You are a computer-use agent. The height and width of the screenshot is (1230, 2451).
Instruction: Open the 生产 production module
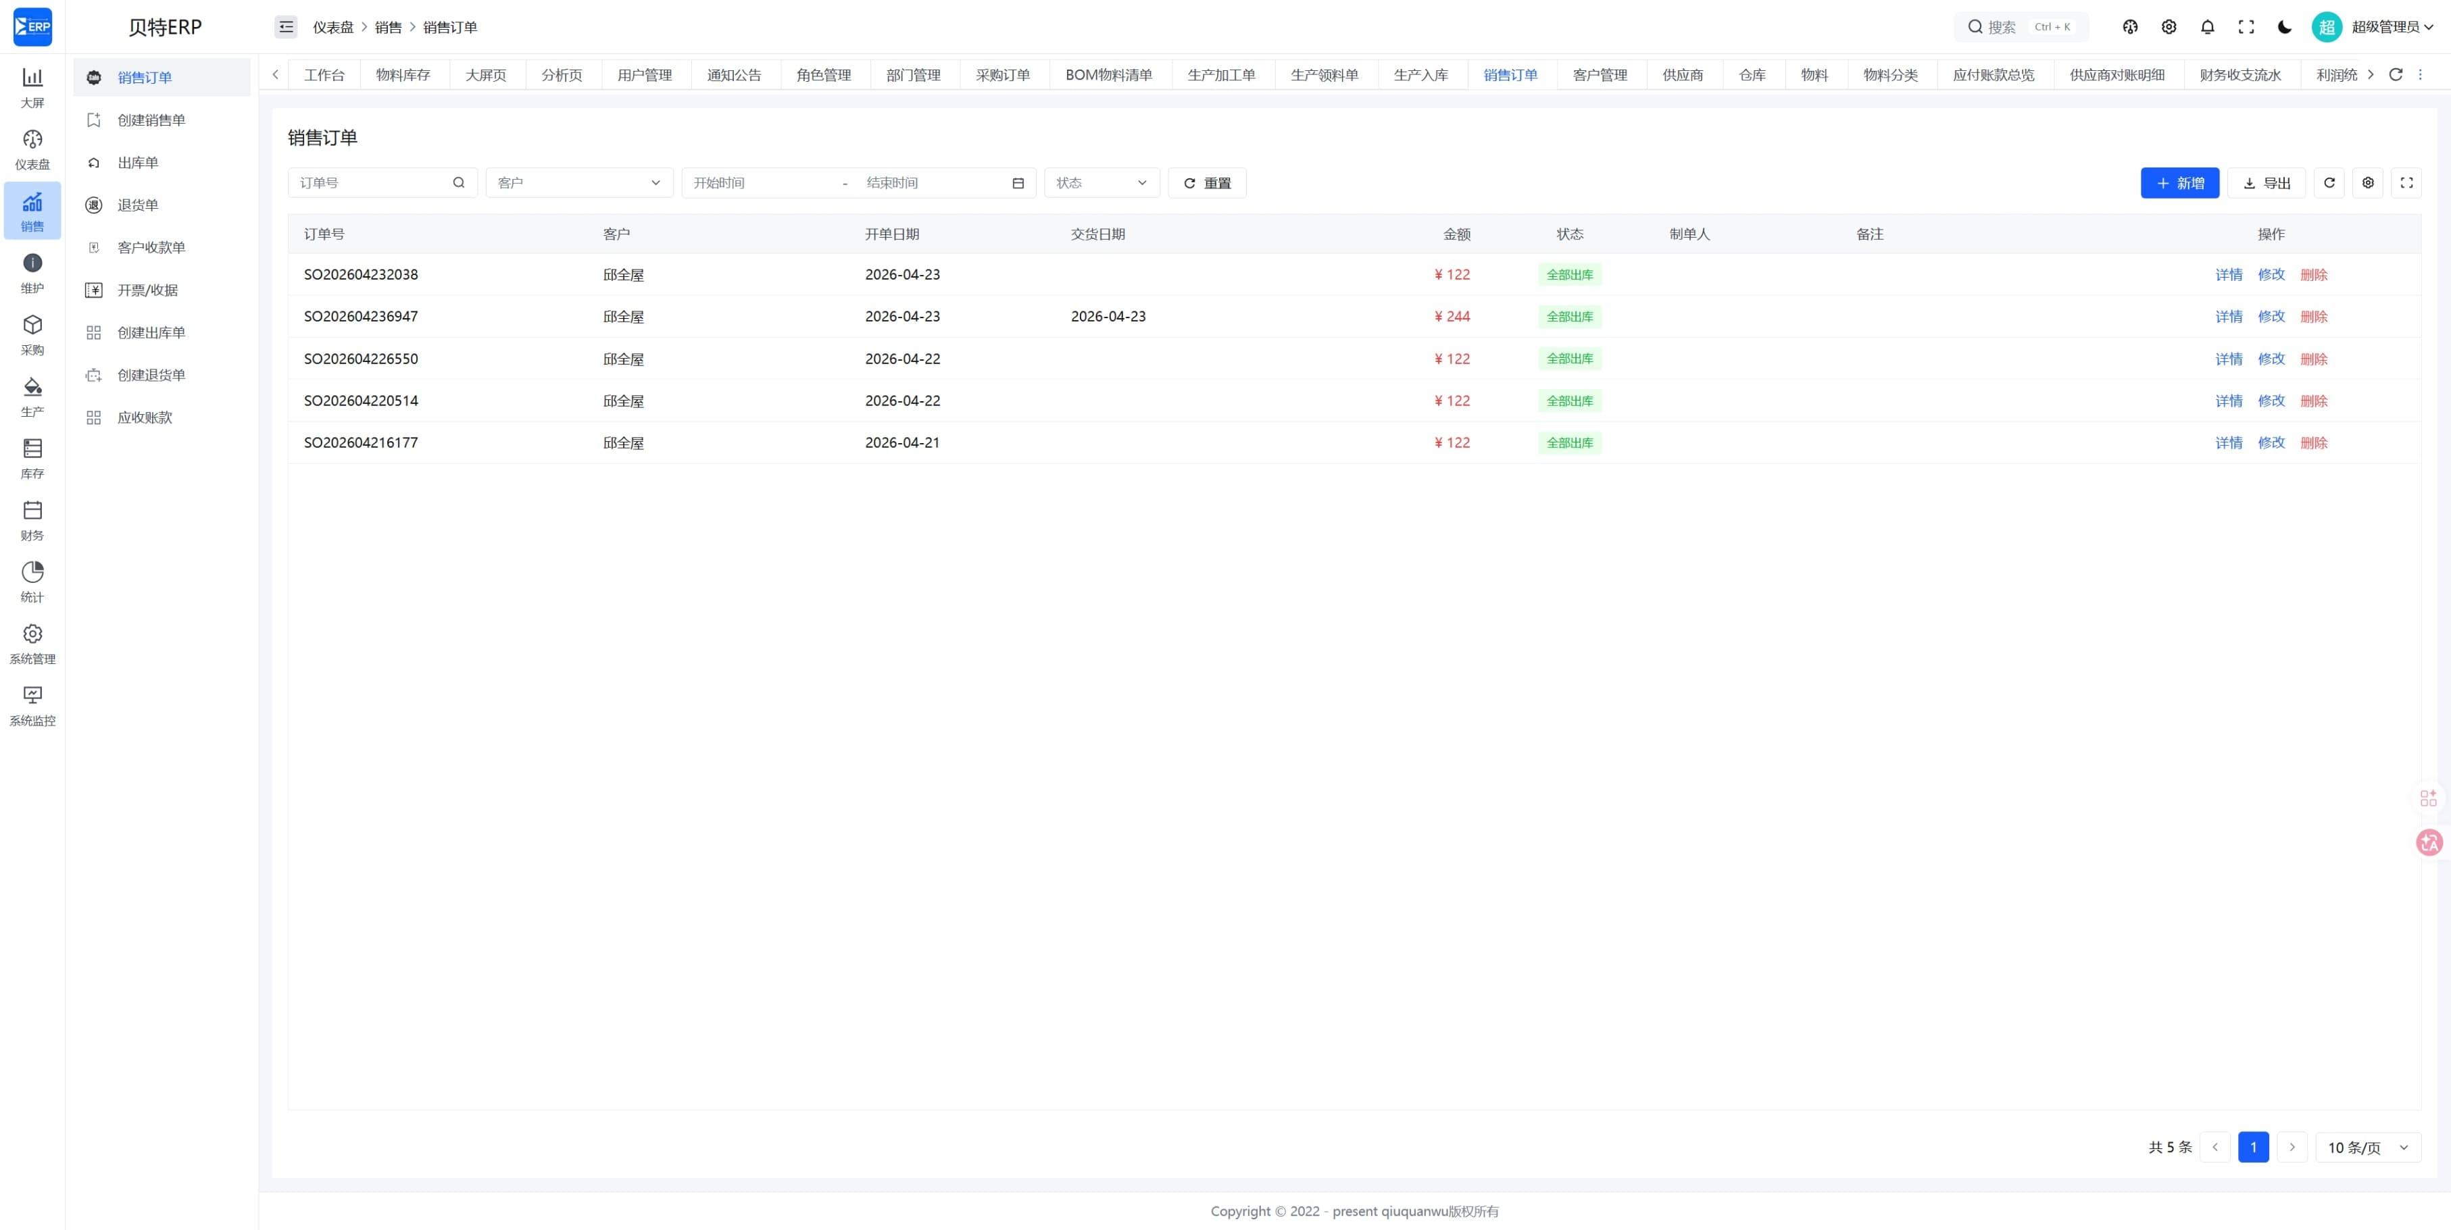(x=32, y=396)
